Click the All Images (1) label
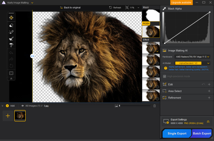The height and width of the screenshot is (141, 214). 33,106
